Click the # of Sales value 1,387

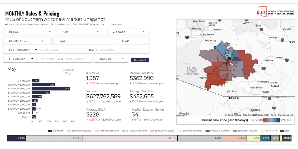(x=93, y=78)
